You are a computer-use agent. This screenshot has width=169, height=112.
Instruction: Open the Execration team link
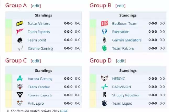pos(121,32)
